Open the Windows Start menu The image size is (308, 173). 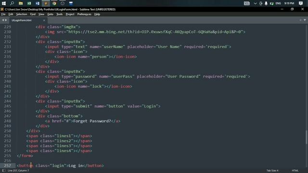pos(4,3)
